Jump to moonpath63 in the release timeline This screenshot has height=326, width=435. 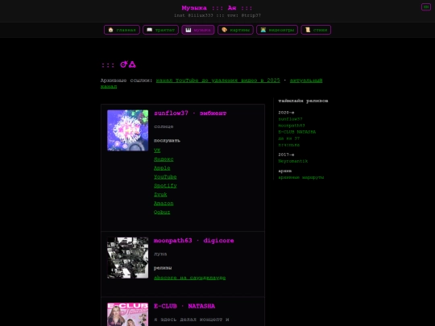pos(292,126)
